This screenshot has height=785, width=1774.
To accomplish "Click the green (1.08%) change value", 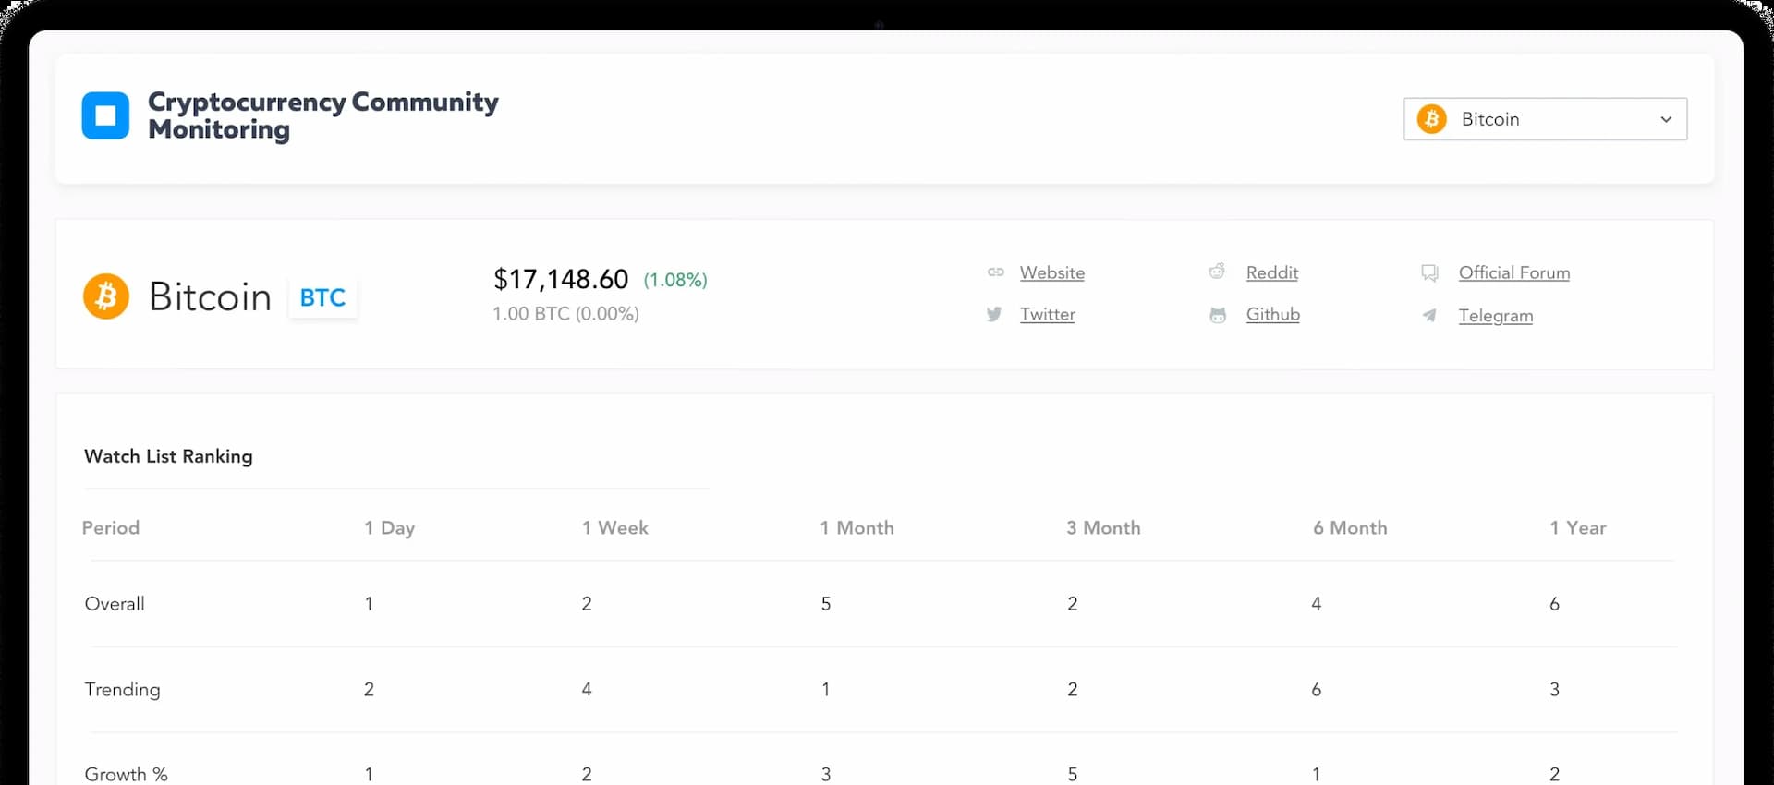I will [x=675, y=280].
